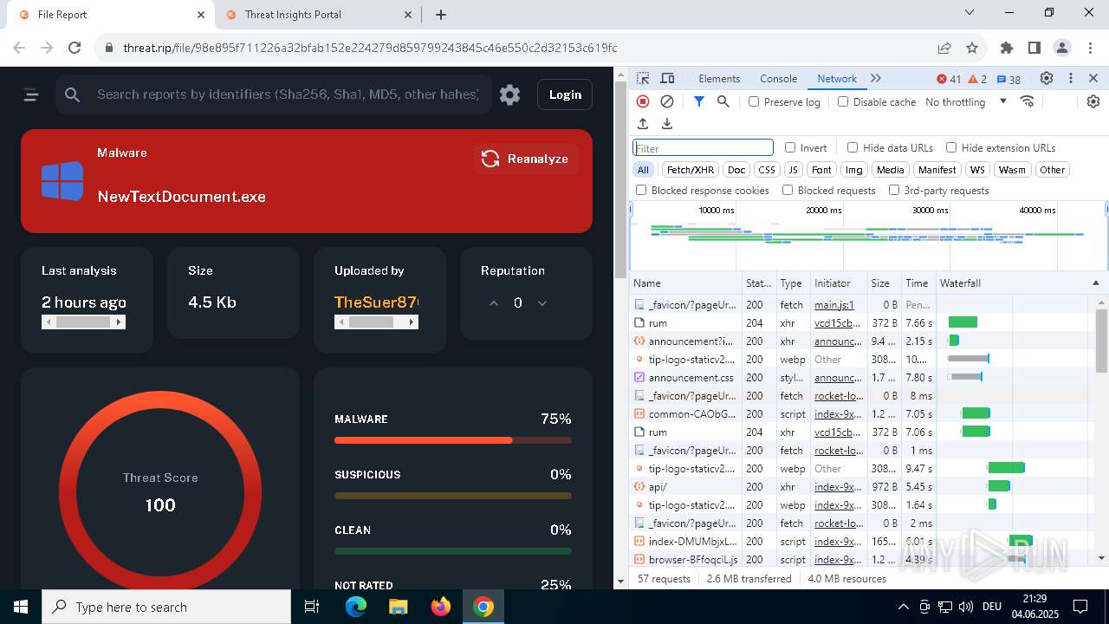Viewport: 1109px width, 624px height.
Task: Bookmark this page with star icon
Action: [x=972, y=48]
